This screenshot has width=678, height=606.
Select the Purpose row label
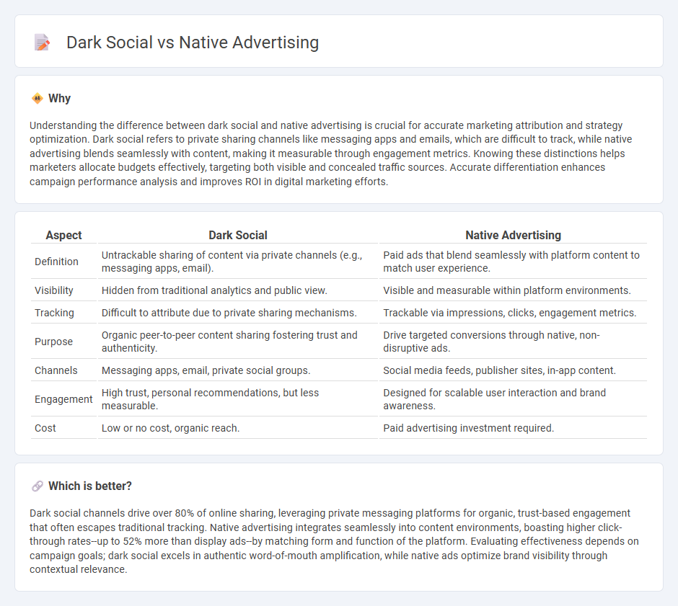tap(53, 342)
